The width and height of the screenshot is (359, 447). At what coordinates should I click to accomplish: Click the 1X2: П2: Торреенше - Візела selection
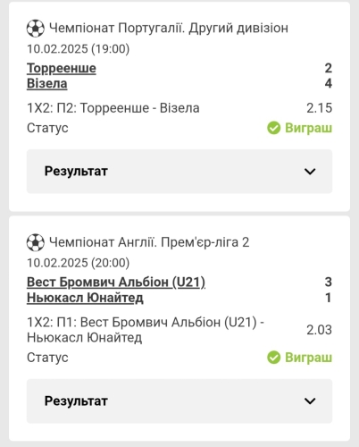tap(113, 108)
